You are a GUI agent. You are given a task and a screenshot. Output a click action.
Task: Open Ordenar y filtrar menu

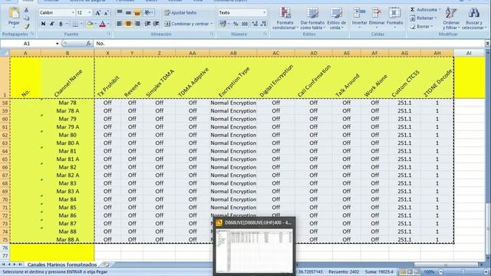pyautogui.click(x=451, y=18)
